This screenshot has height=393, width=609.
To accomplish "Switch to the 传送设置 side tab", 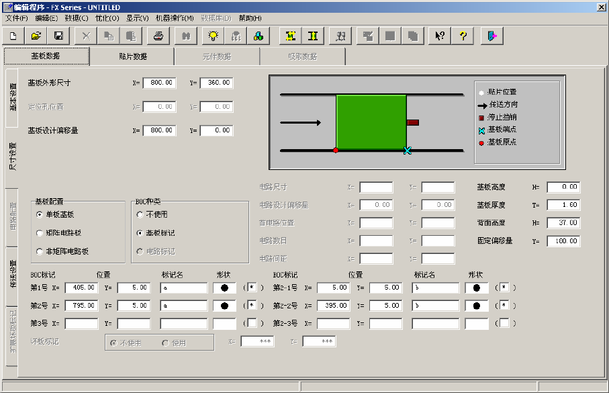I will click(x=12, y=275).
